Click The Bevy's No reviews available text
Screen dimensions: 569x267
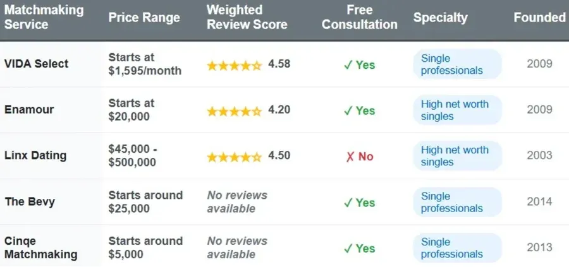237,202
